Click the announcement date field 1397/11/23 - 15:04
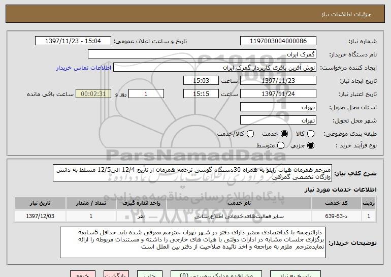This screenshot has width=391, height=277. (x=73, y=41)
